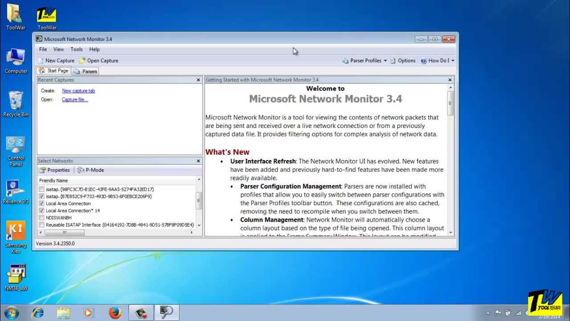Viewport: 570px width, 321px height.
Task: Click the taskbar button left of Network Monitor
Action: [x=141, y=313]
